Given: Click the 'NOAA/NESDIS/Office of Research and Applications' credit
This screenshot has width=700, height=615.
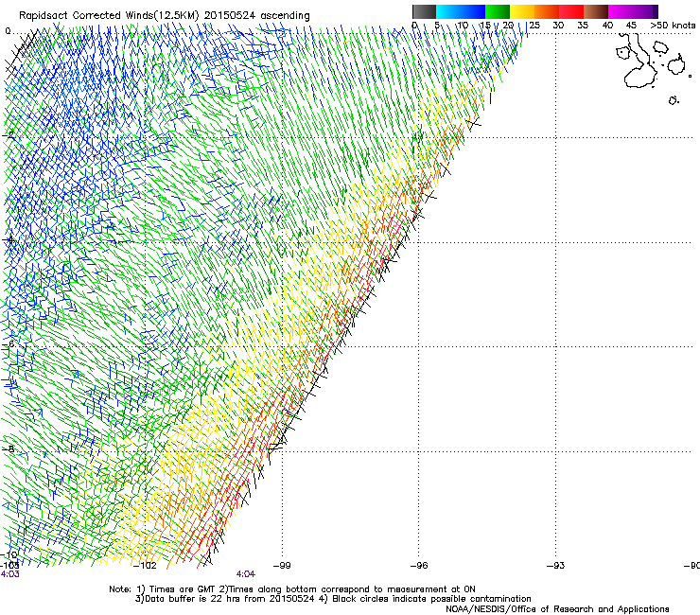Looking at the screenshot, I should click(x=557, y=609).
